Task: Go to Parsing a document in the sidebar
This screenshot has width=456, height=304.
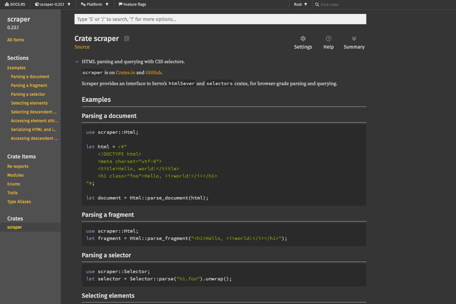Action: [x=30, y=76]
